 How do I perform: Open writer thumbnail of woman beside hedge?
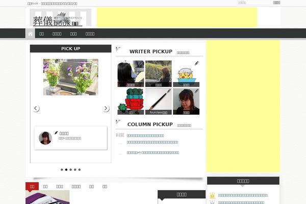click(x=159, y=73)
